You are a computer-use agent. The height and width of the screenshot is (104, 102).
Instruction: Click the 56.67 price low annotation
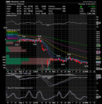[x=63, y=64]
